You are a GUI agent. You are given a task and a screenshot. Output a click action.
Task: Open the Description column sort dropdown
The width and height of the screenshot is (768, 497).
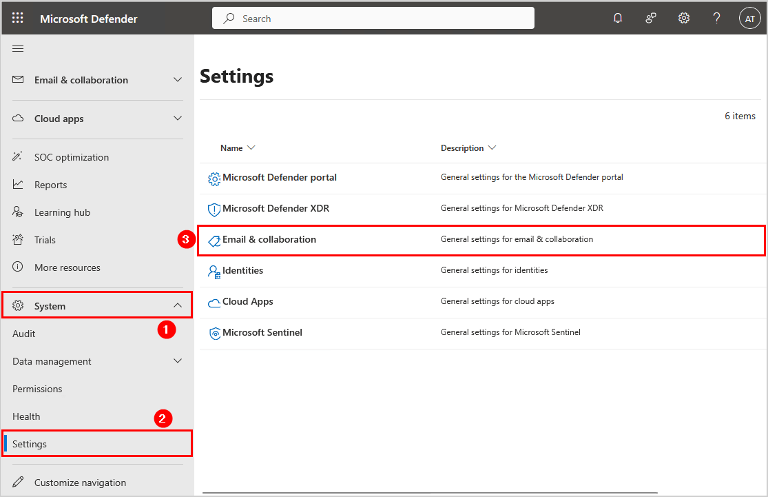(x=492, y=148)
